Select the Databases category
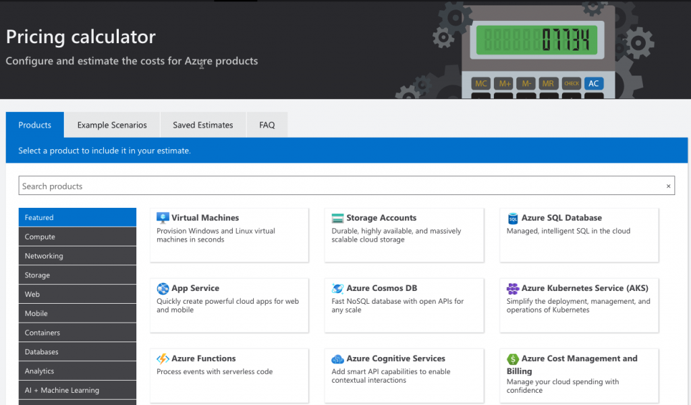The height and width of the screenshot is (405, 691). 77,352
